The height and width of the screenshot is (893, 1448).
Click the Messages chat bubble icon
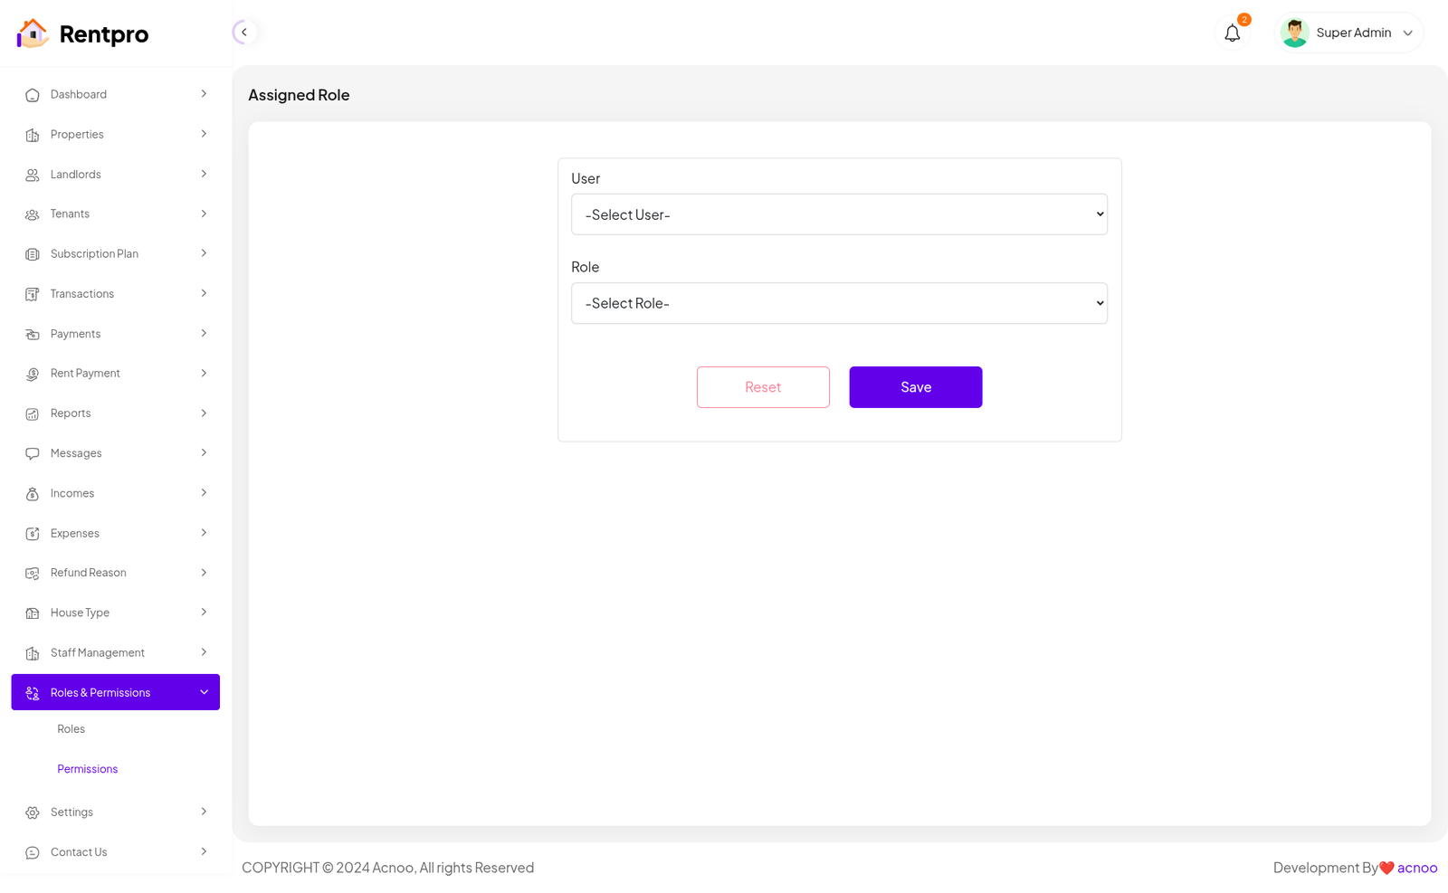pos(33,453)
